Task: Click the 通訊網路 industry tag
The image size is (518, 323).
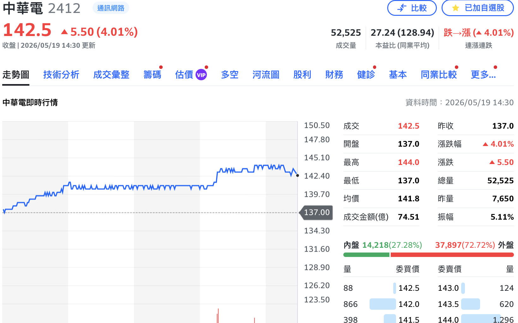Action: (111, 8)
